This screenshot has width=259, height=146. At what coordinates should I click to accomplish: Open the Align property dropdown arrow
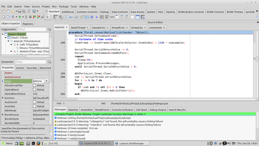46,81
